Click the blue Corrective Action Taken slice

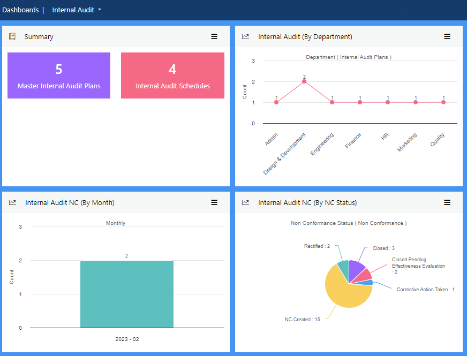point(368,282)
